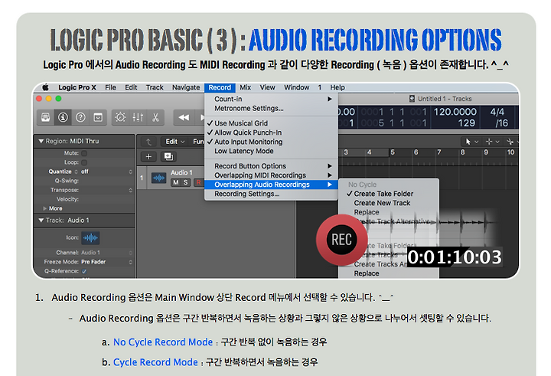The image size is (551, 376).
Task: Uncheck the Q-Reference checkbox
Action: (x=84, y=271)
